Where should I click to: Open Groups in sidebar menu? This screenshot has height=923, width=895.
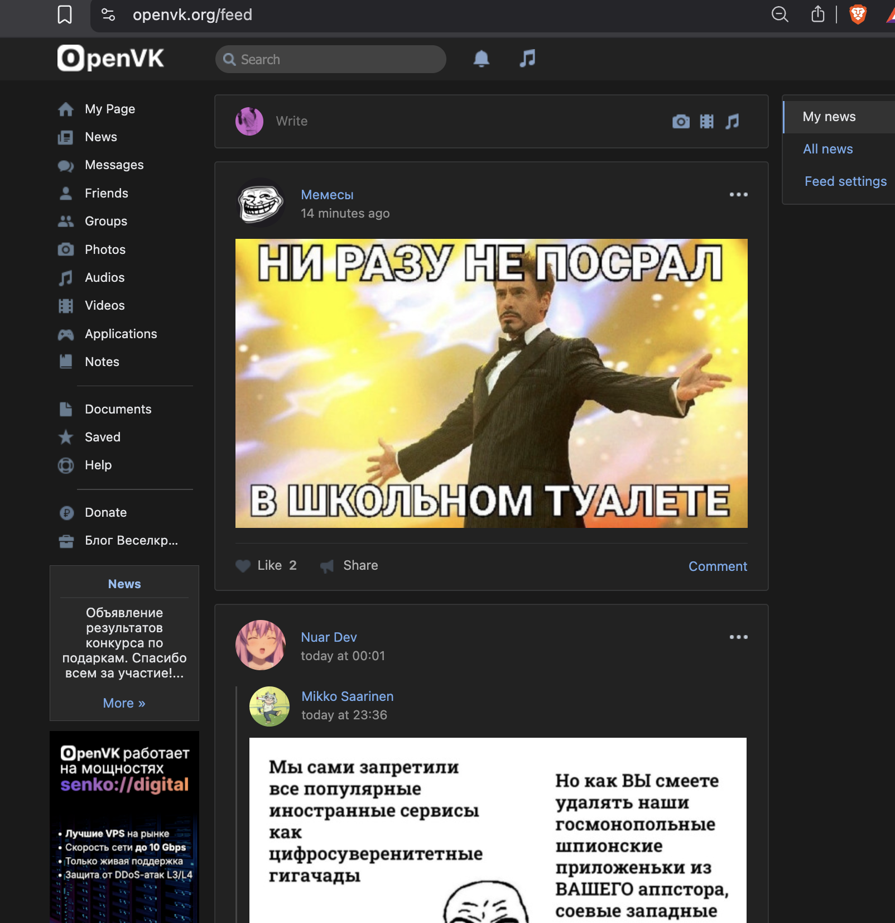pos(106,222)
